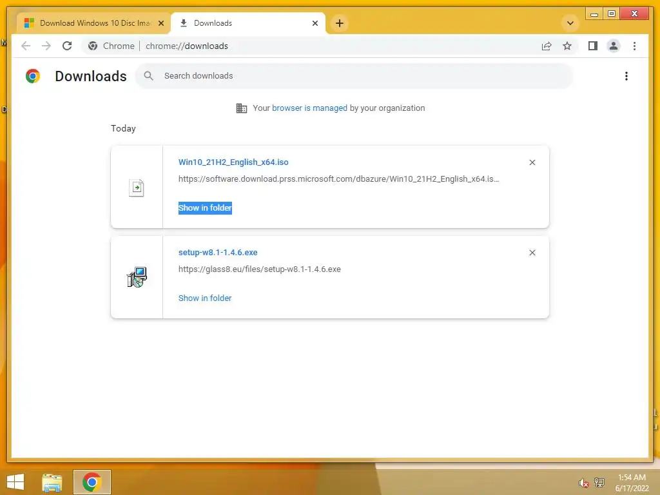Click the Chrome taskbar icon
660x495 pixels.
point(92,482)
